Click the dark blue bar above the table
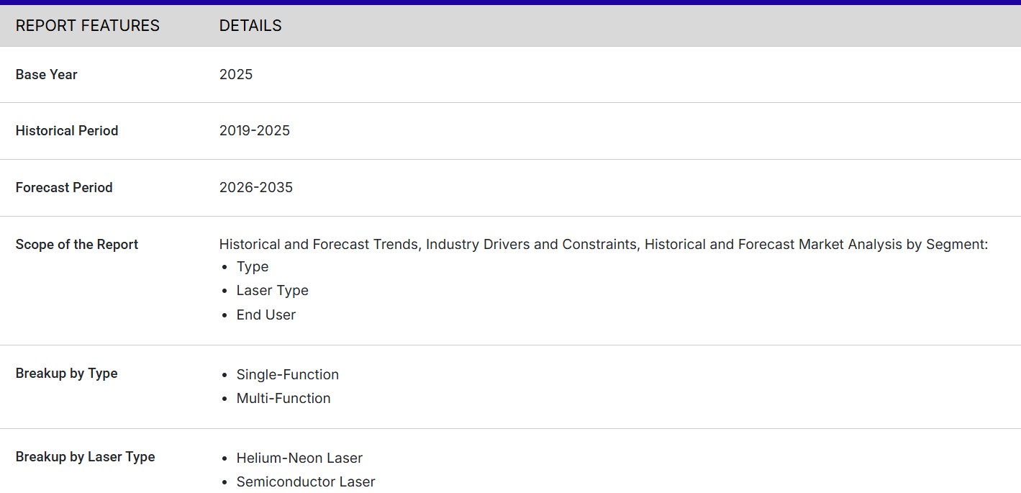 point(510,2)
